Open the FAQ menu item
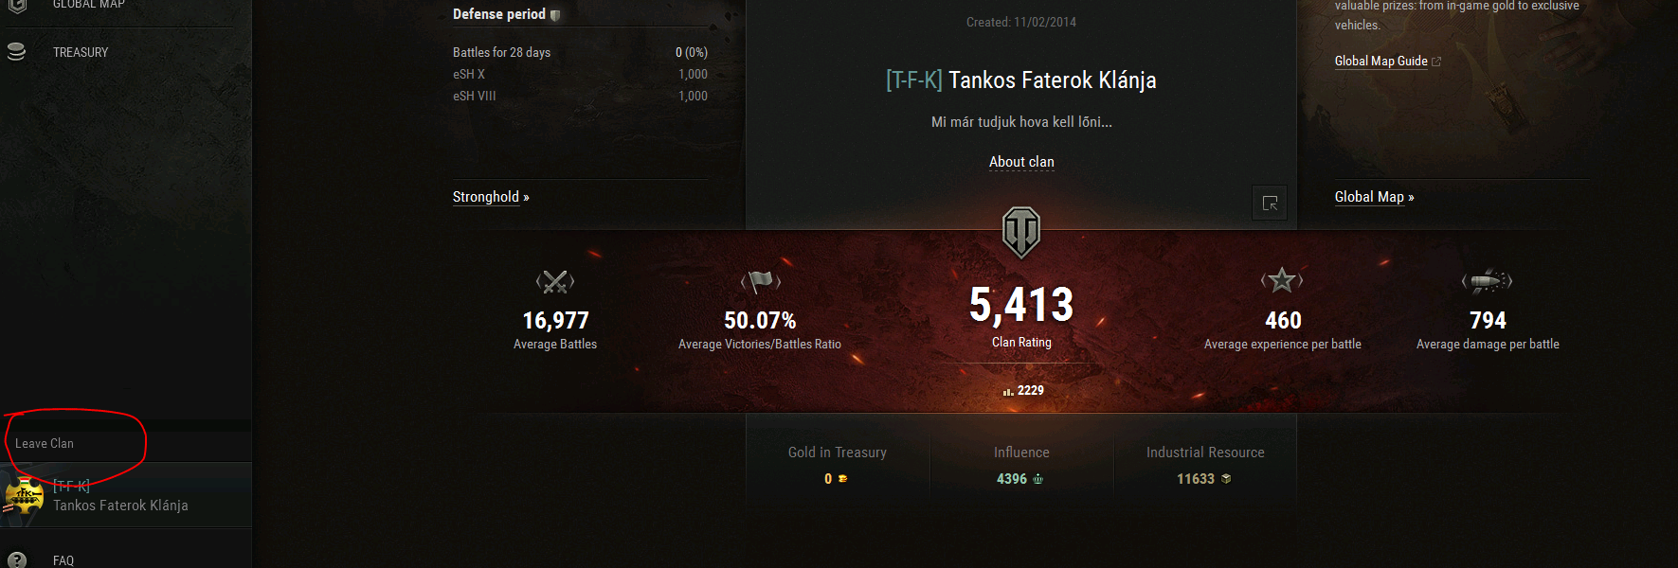The width and height of the screenshot is (1678, 568). coord(63,560)
